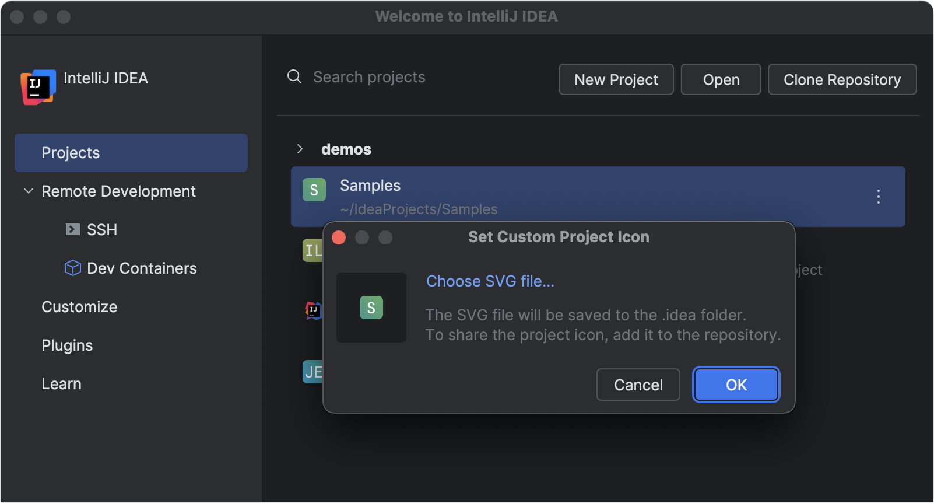934x503 pixels.
Task: Expand the demos project group
Action: click(299, 149)
